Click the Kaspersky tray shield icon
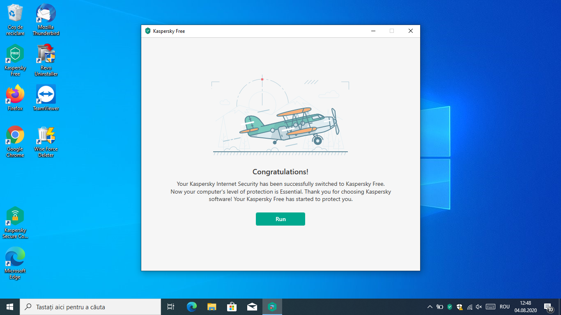 (450, 307)
